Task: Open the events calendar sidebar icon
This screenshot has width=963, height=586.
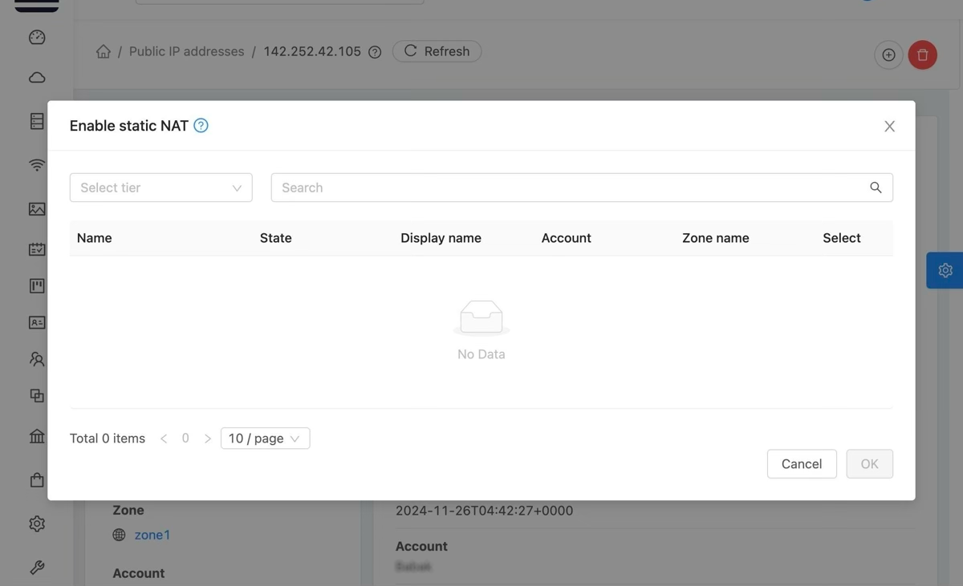Action: coord(37,249)
